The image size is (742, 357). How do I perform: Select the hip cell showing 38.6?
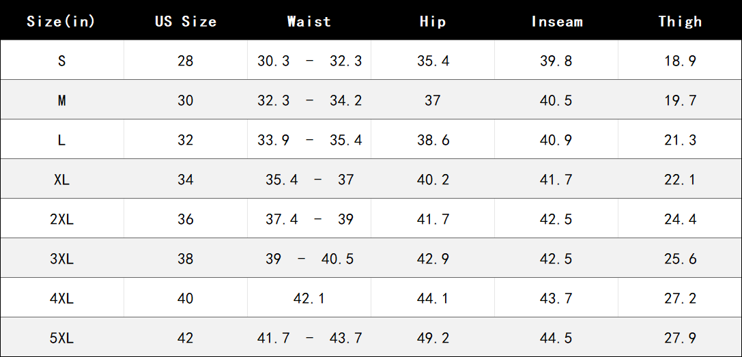pyautogui.click(x=433, y=140)
